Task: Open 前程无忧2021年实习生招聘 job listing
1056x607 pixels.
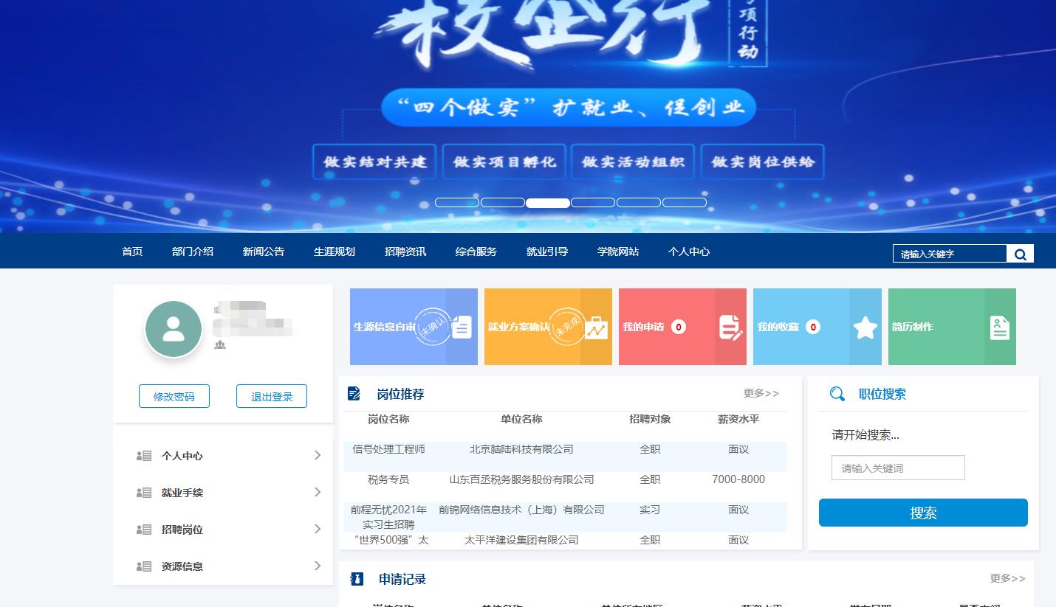Action: 388,517
